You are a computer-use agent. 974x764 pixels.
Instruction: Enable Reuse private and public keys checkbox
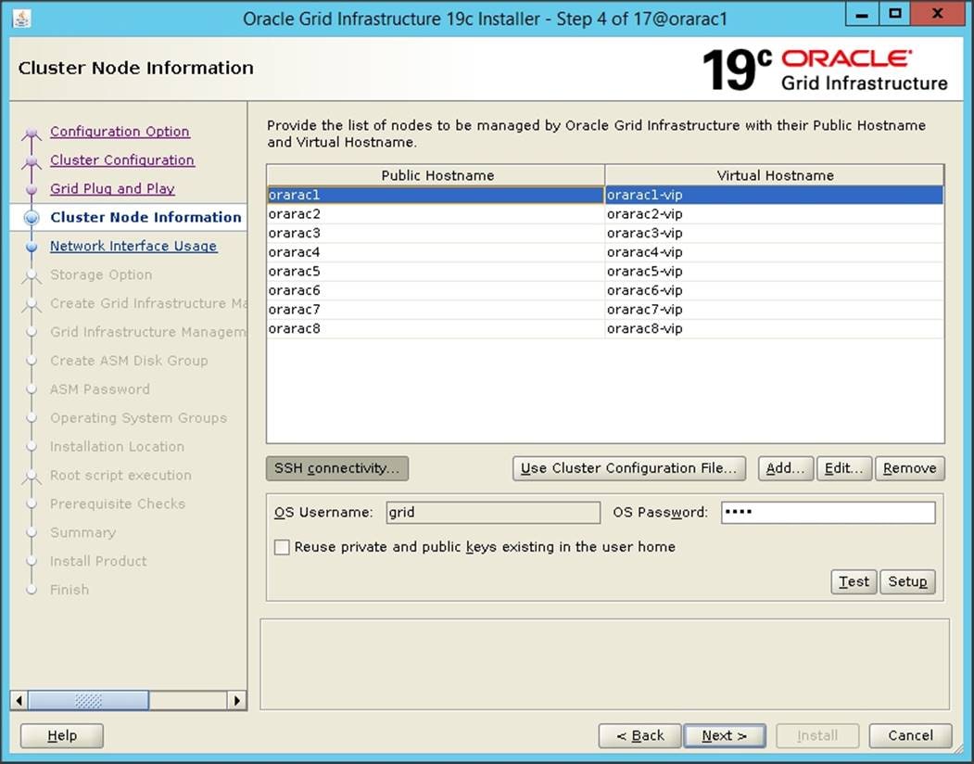282,547
